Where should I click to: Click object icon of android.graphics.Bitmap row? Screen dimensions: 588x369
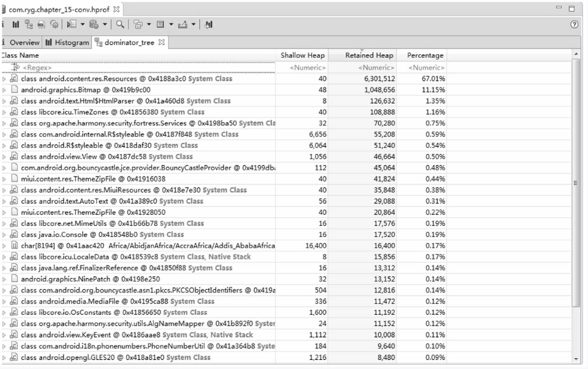tap(14, 89)
